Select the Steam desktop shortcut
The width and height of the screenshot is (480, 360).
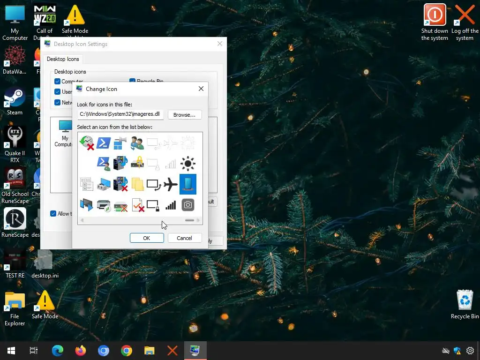(x=15, y=101)
